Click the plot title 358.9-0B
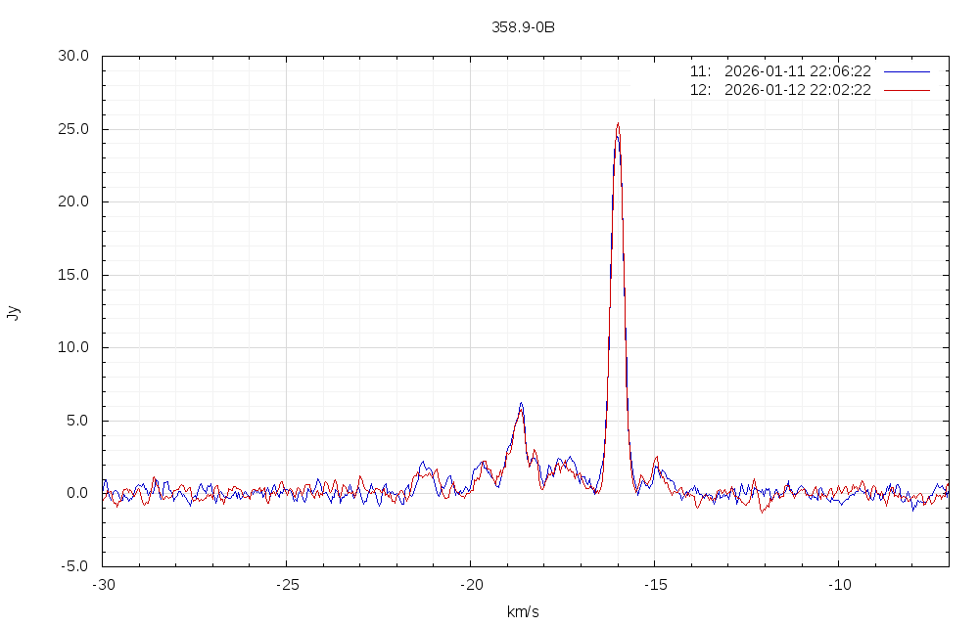Image resolution: width=979 pixels, height=626 pixels. pyautogui.click(x=523, y=27)
